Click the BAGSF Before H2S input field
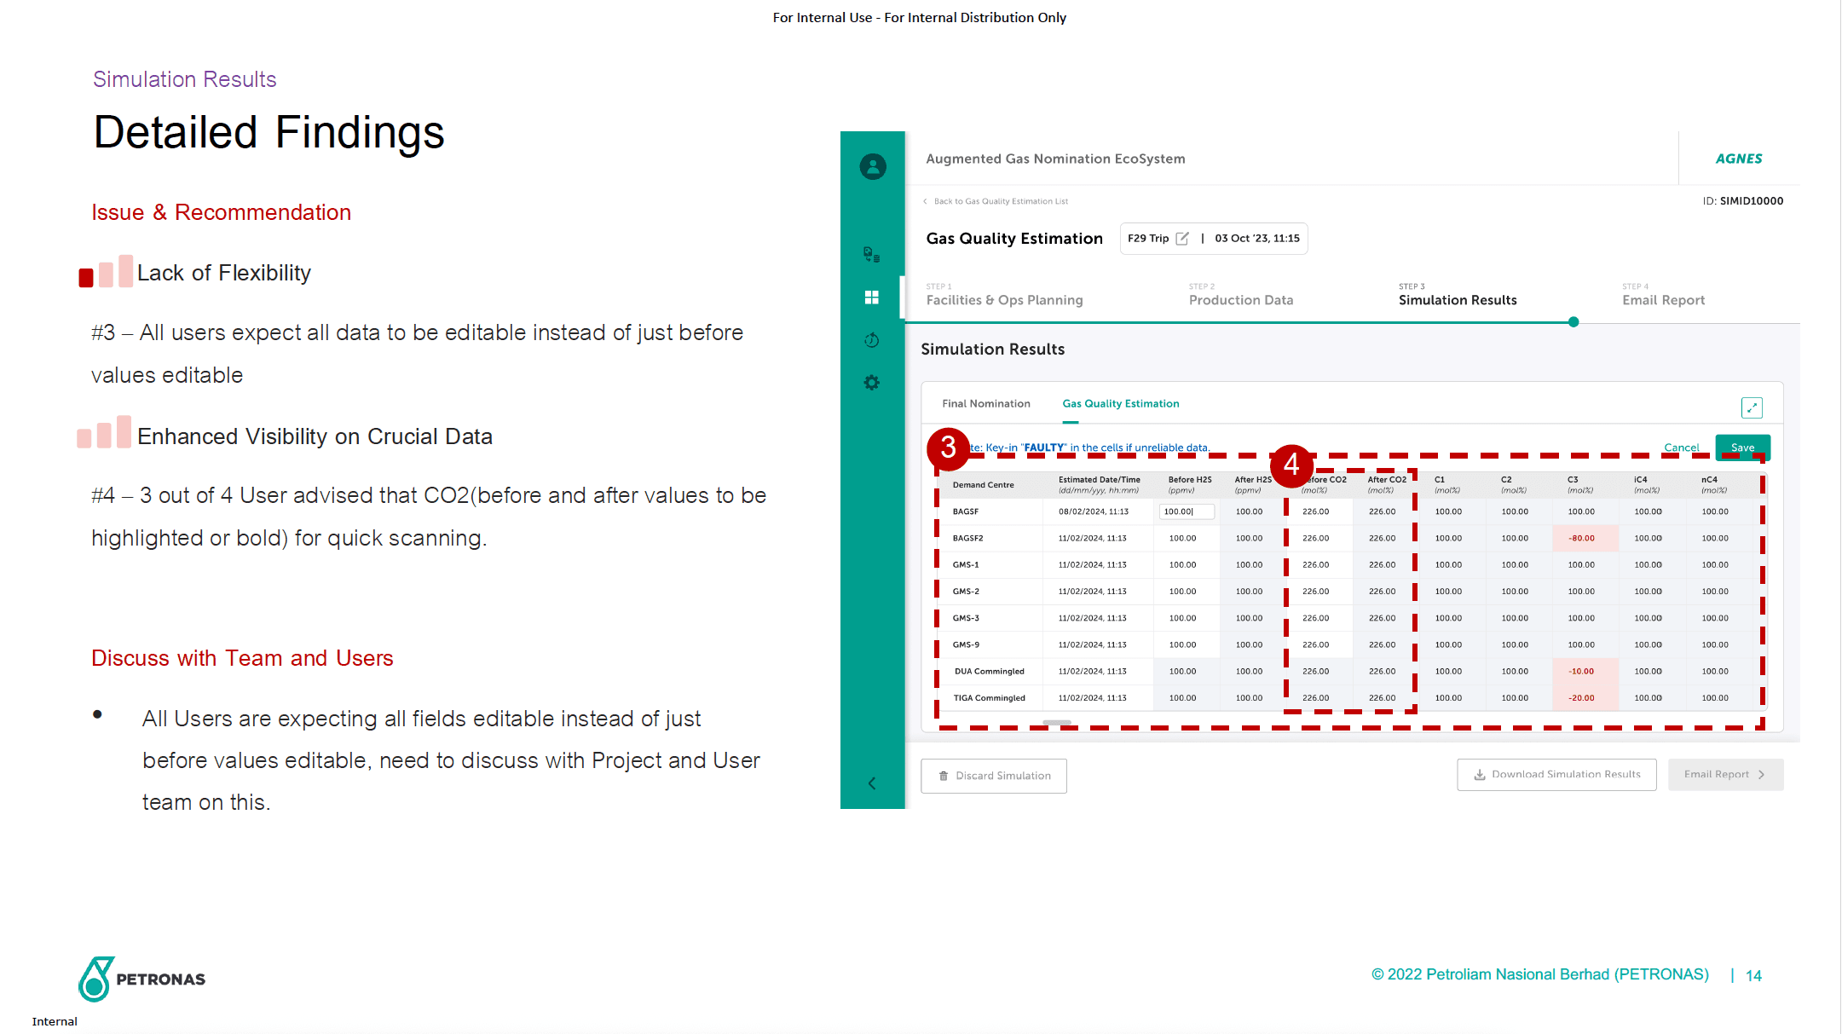 (1186, 511)
